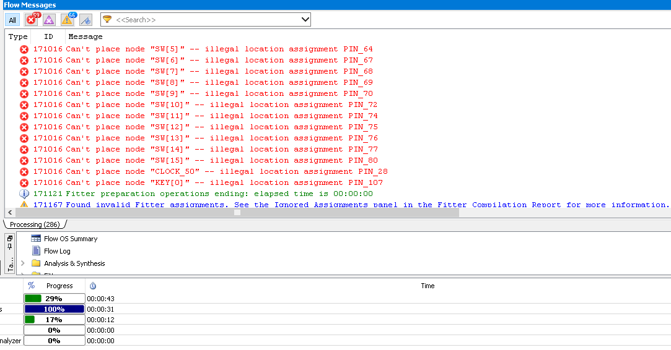The image size is (671, 350).
Task: Toggle the suppressed messages flag filter
Action: pyautogui.click(x=86, y=20)
